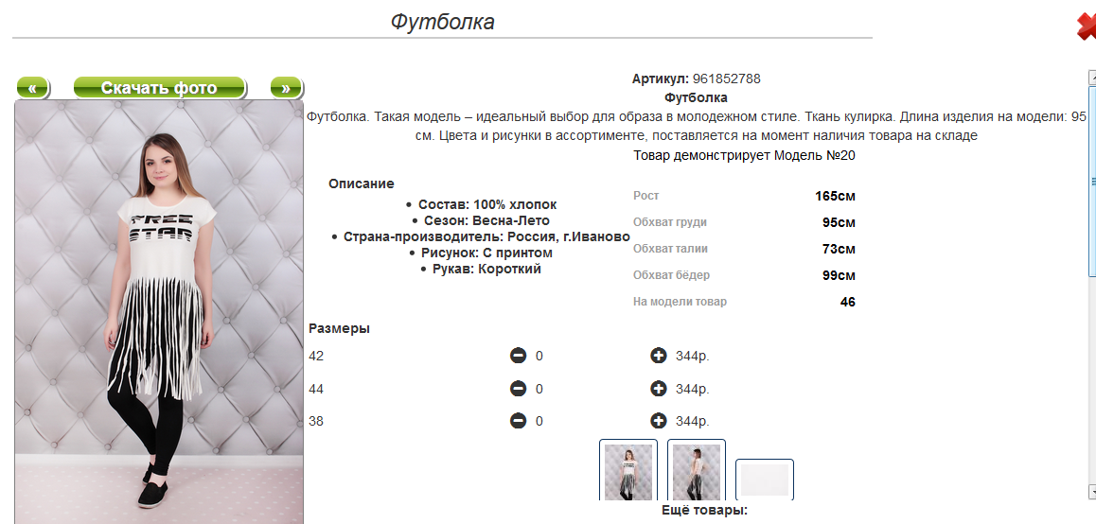Go to next photo with » button

click(x=286, y=88)
